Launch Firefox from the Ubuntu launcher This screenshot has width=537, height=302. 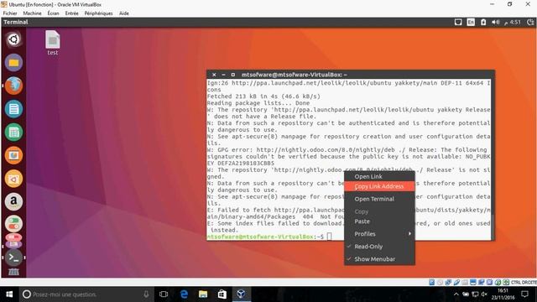13,86
